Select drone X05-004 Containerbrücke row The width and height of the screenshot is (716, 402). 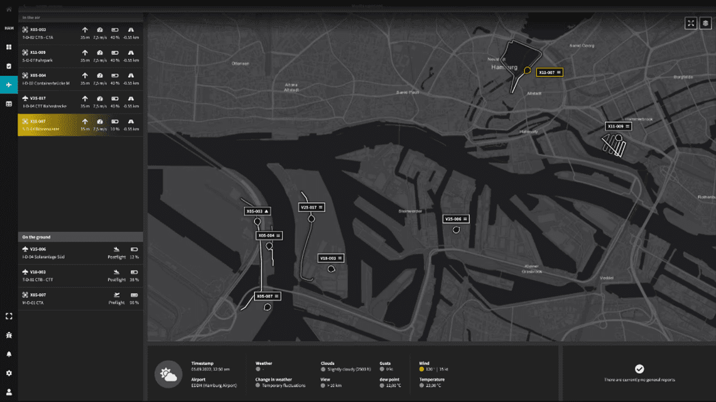(x=80, y=79)
